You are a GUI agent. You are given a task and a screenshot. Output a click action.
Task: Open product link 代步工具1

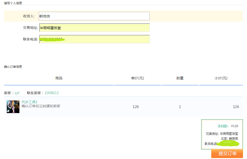tap(29, 102)
